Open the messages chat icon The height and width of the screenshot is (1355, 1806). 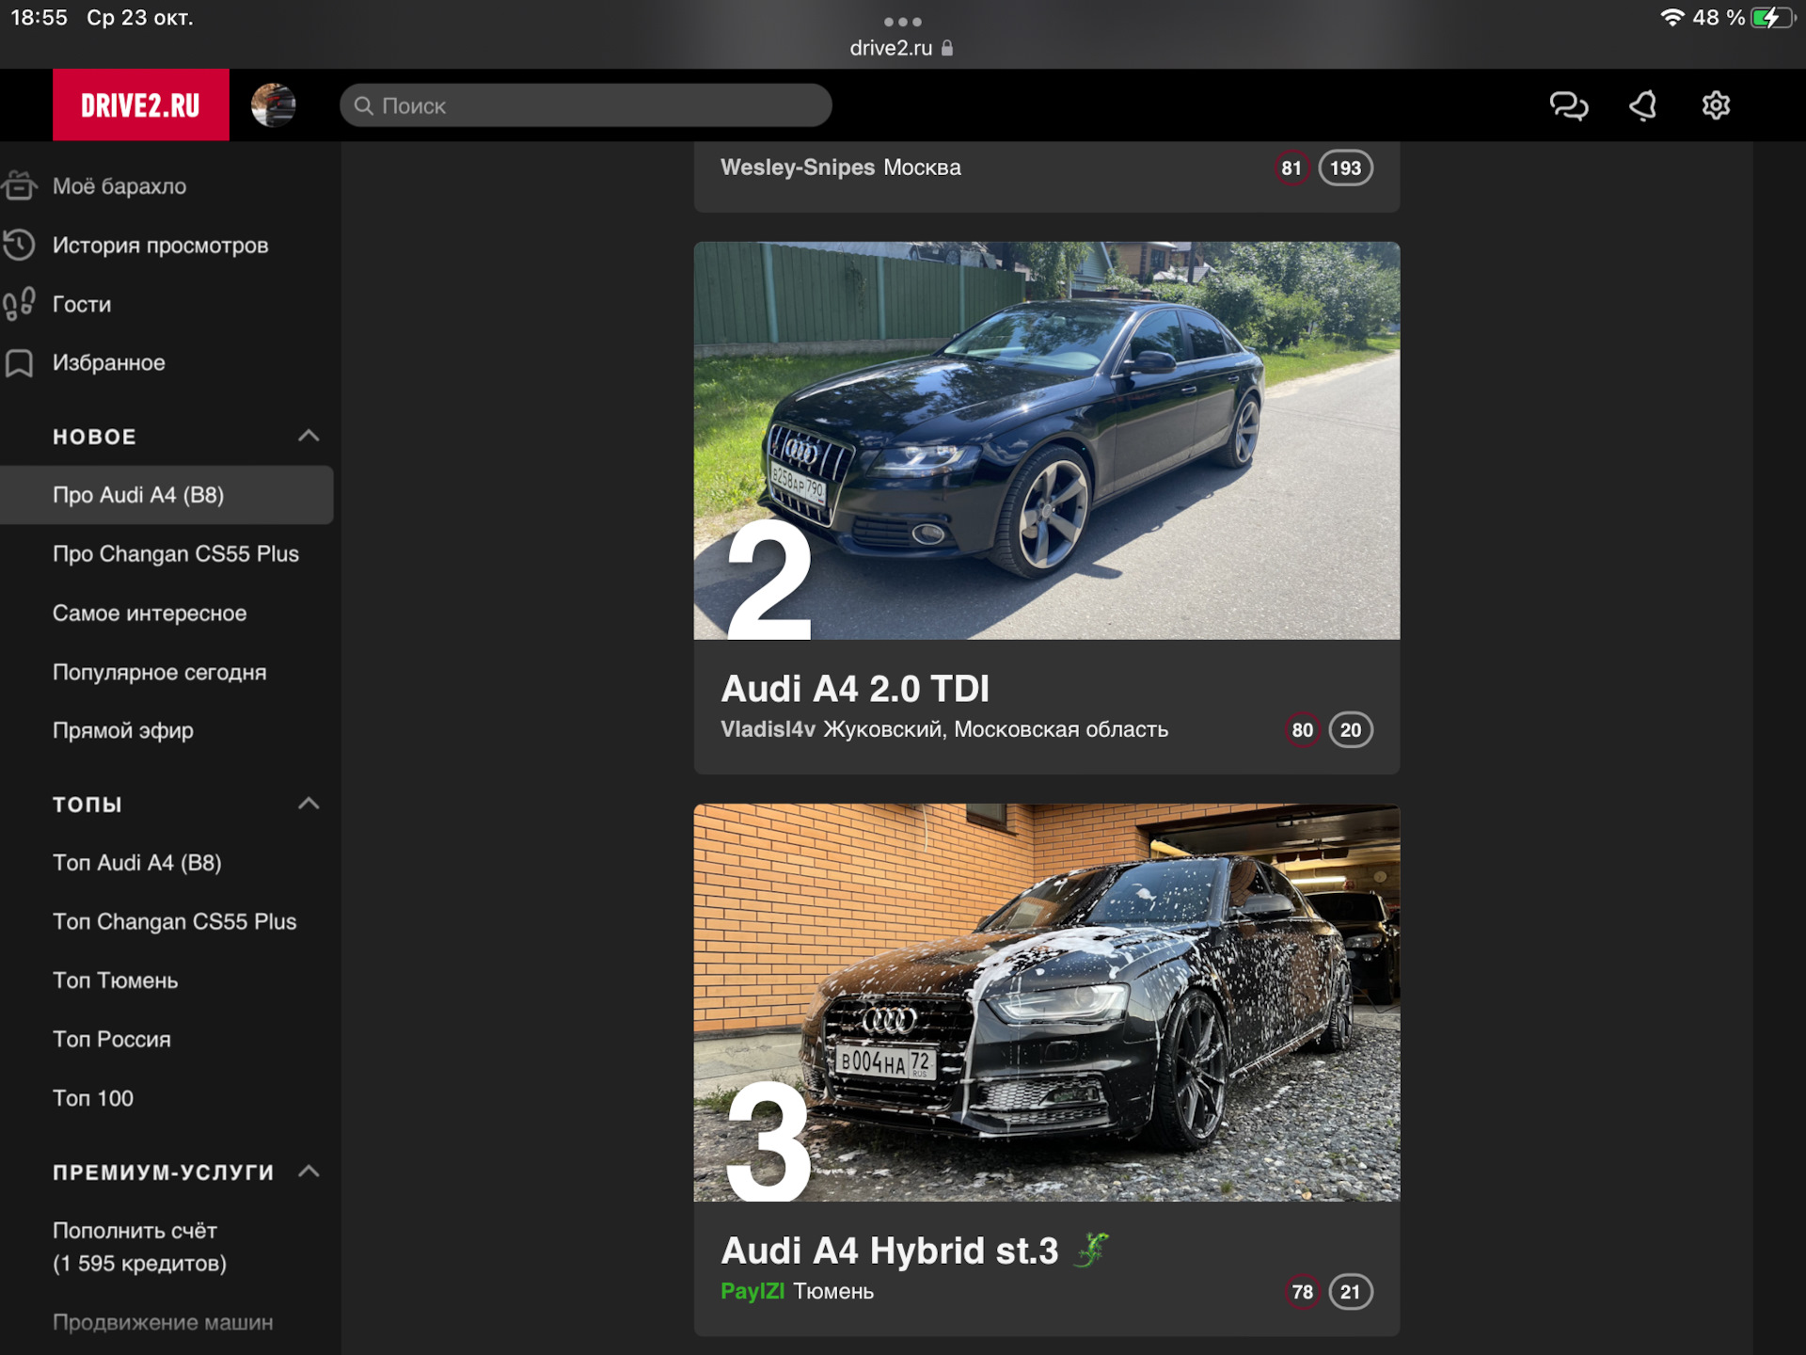(x=1568, y=105)
